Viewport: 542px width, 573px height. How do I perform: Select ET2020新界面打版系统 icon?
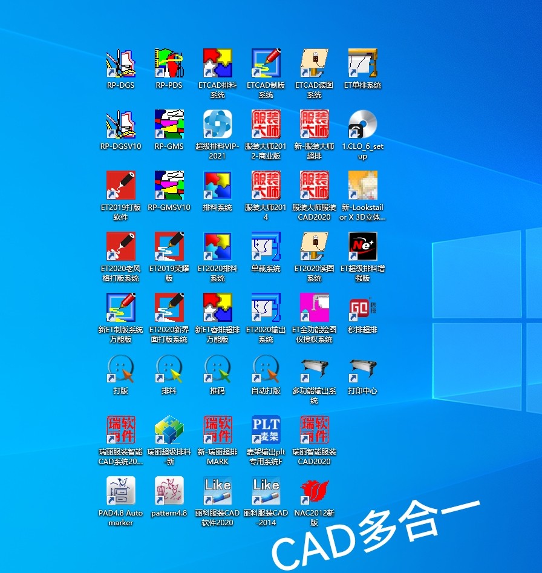(x=169, y=307)
